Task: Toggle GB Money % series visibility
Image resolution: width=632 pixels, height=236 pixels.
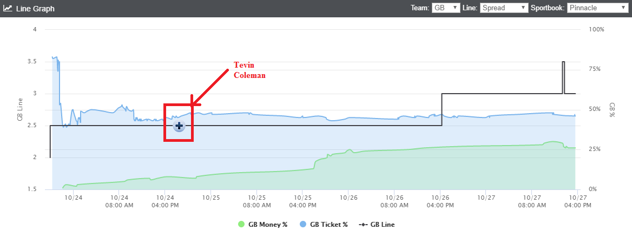Action: pyautogui.click(x=263, y=224)
